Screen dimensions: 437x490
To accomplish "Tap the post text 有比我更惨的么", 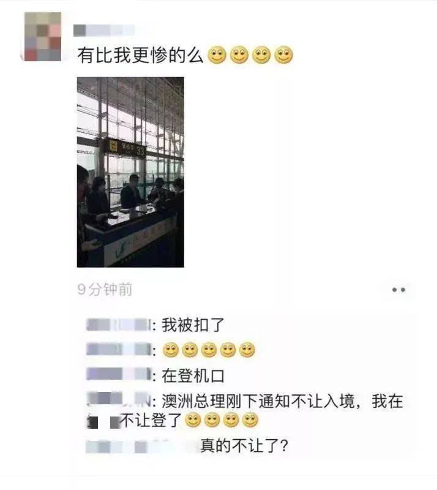I will (141, 55).
